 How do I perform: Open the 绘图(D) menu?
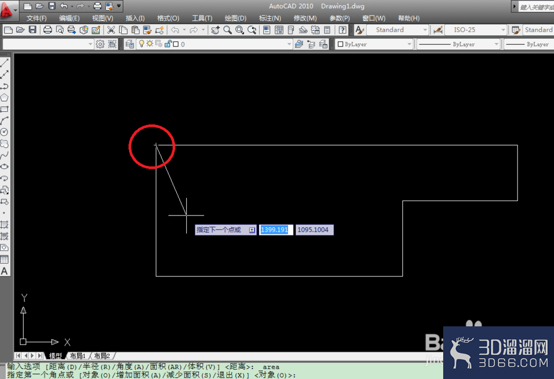point(235,18)
